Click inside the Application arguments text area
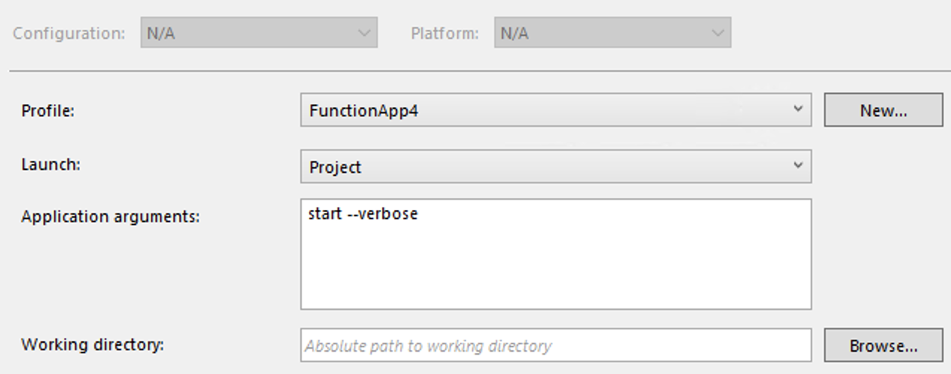 click(x=555, y=261)
